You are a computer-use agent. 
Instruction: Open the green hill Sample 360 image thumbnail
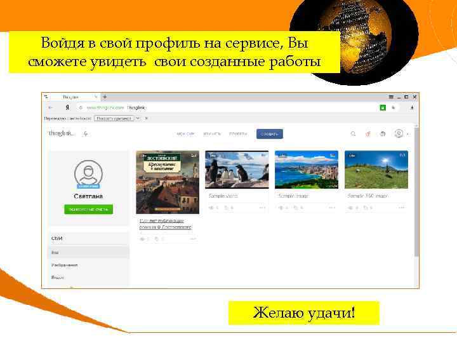[376, 170]
